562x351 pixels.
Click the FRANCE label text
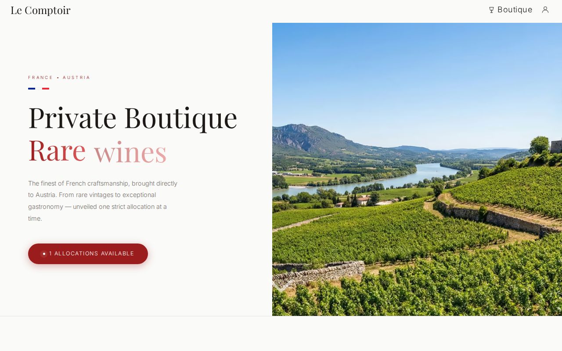click(x=40, y=78)
